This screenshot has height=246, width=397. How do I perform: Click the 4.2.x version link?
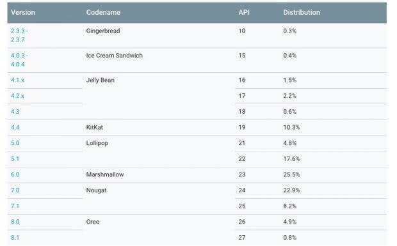(x=17, y=96)
